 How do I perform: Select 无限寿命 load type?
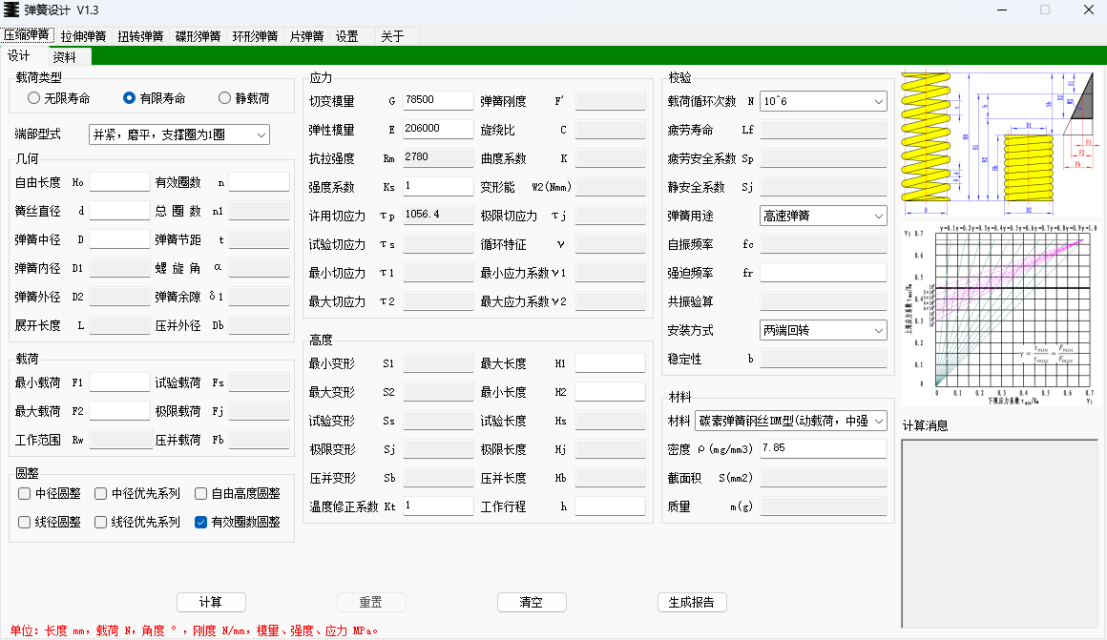pos(59,98)
